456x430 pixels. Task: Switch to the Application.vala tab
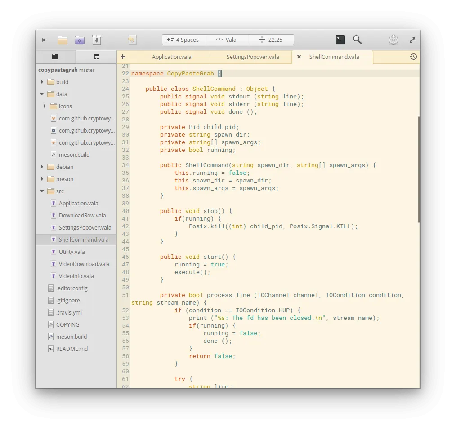click(171, 57)
